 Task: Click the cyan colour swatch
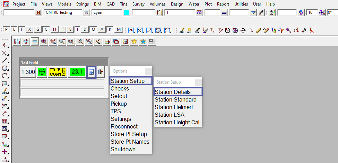pos(127,12)
